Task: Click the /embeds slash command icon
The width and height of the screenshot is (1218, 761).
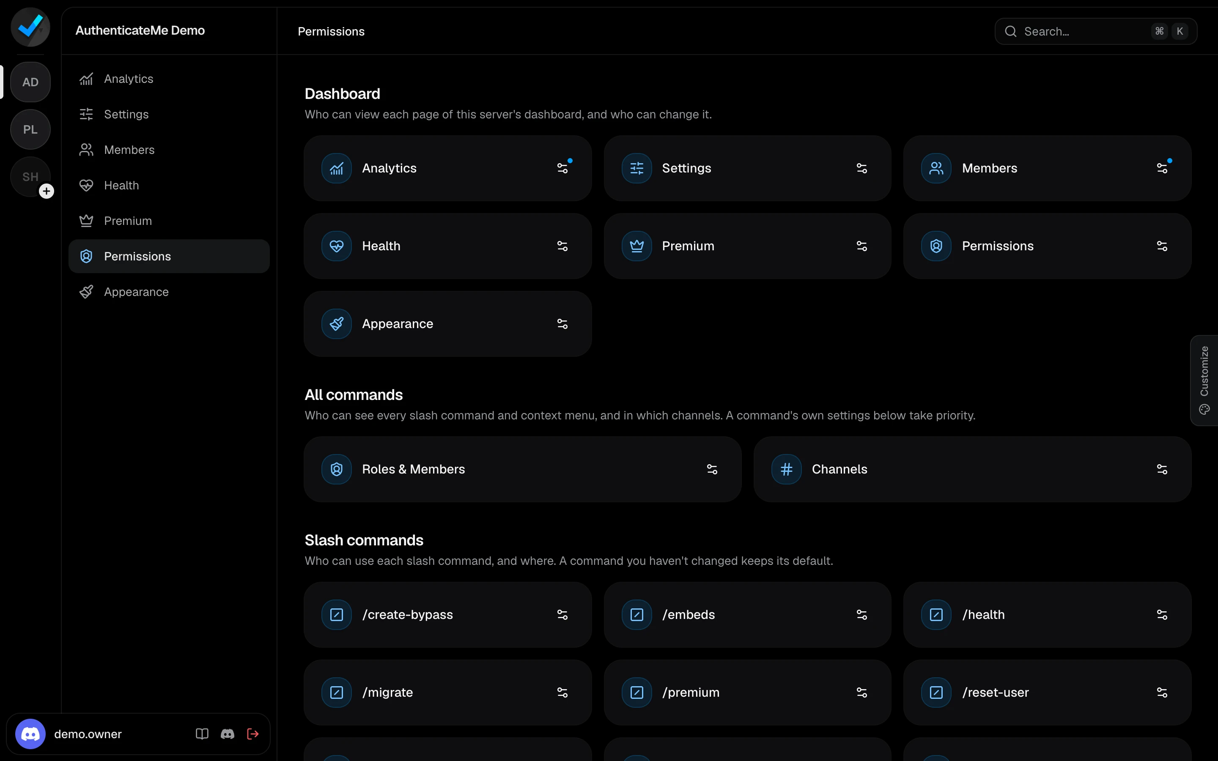Action: [x=636, y=615]
